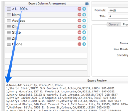Remove the Zip column

coord(80,38)
